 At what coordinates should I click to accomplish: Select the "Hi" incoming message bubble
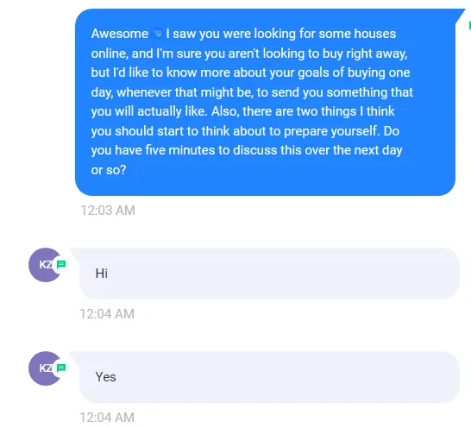coord(269,274)
